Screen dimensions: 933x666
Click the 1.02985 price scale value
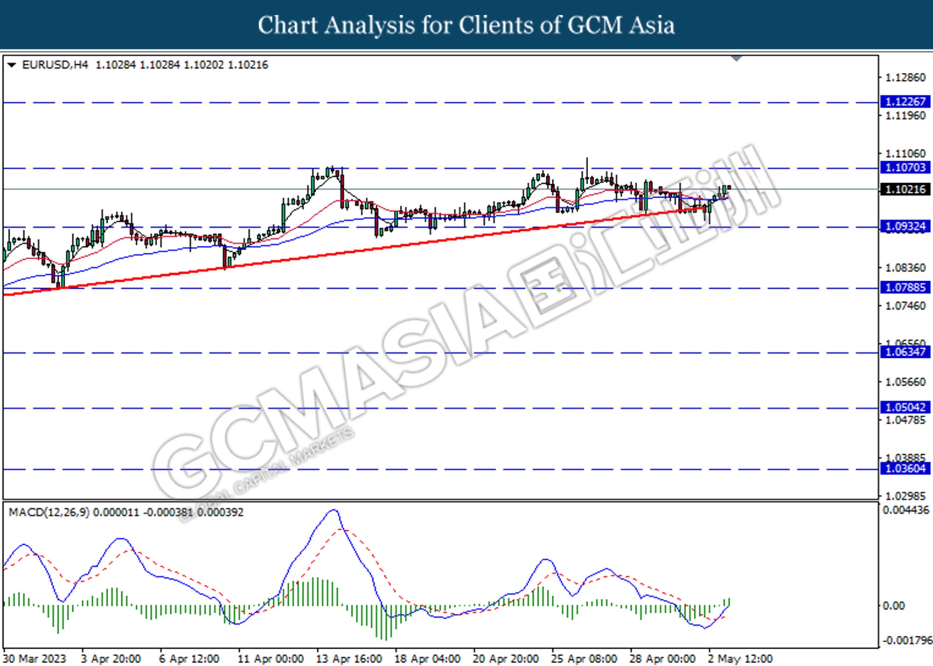coord(905,496)
